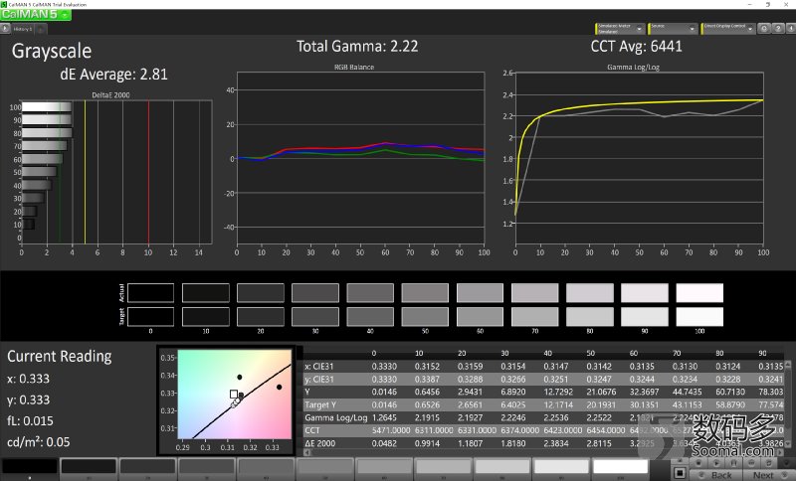Click the Target swatch for level 70

tap(535, 317)
